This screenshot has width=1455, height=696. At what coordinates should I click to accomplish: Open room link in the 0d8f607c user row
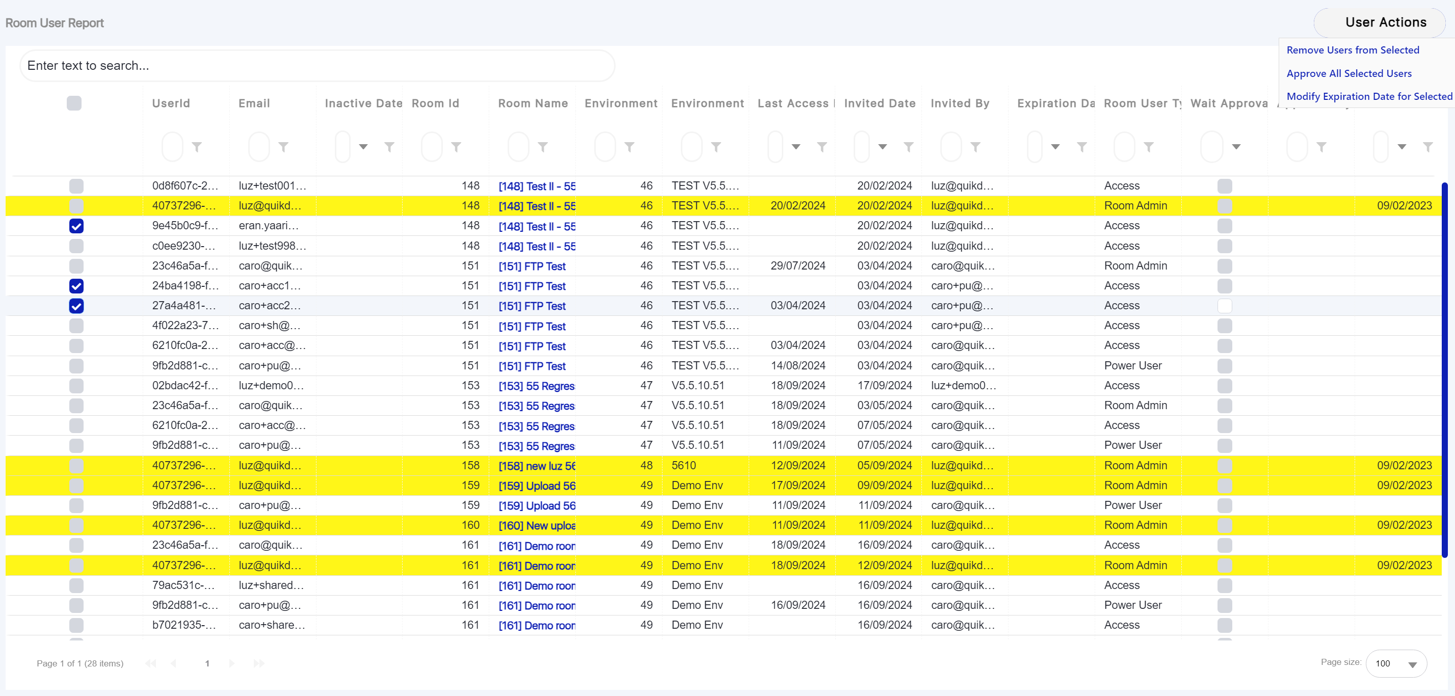coord(537,186)
